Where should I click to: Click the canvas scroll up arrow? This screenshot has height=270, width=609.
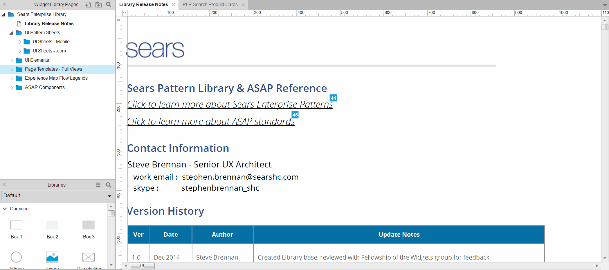tap(605, 20)
